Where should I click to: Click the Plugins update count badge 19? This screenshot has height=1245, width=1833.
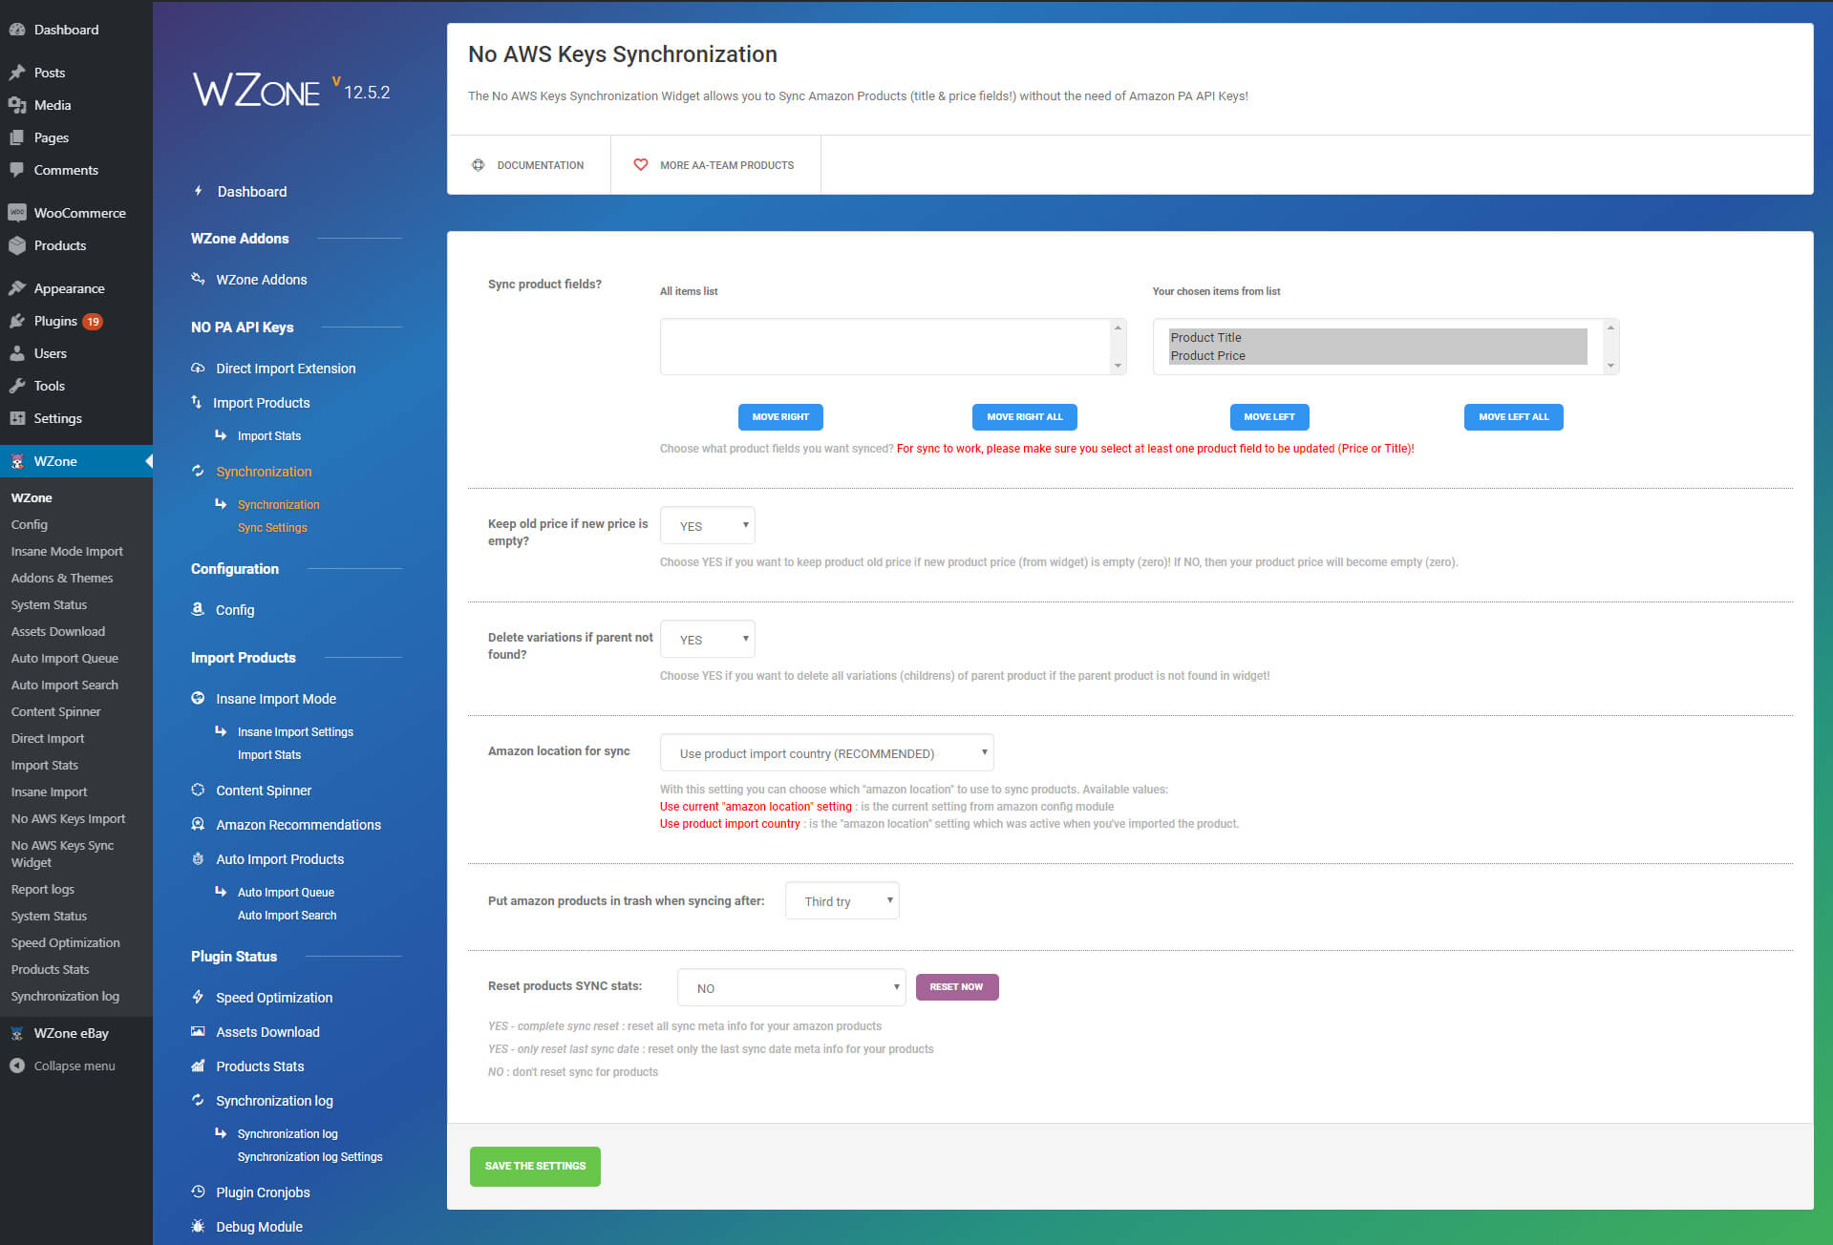tap(93, 322)
